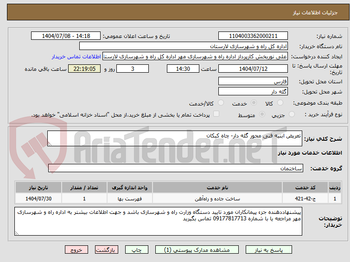Image resolution: width=350 pixels, height=262 pixels.
Task: Click the request creator field
Action: pos(195,56)
